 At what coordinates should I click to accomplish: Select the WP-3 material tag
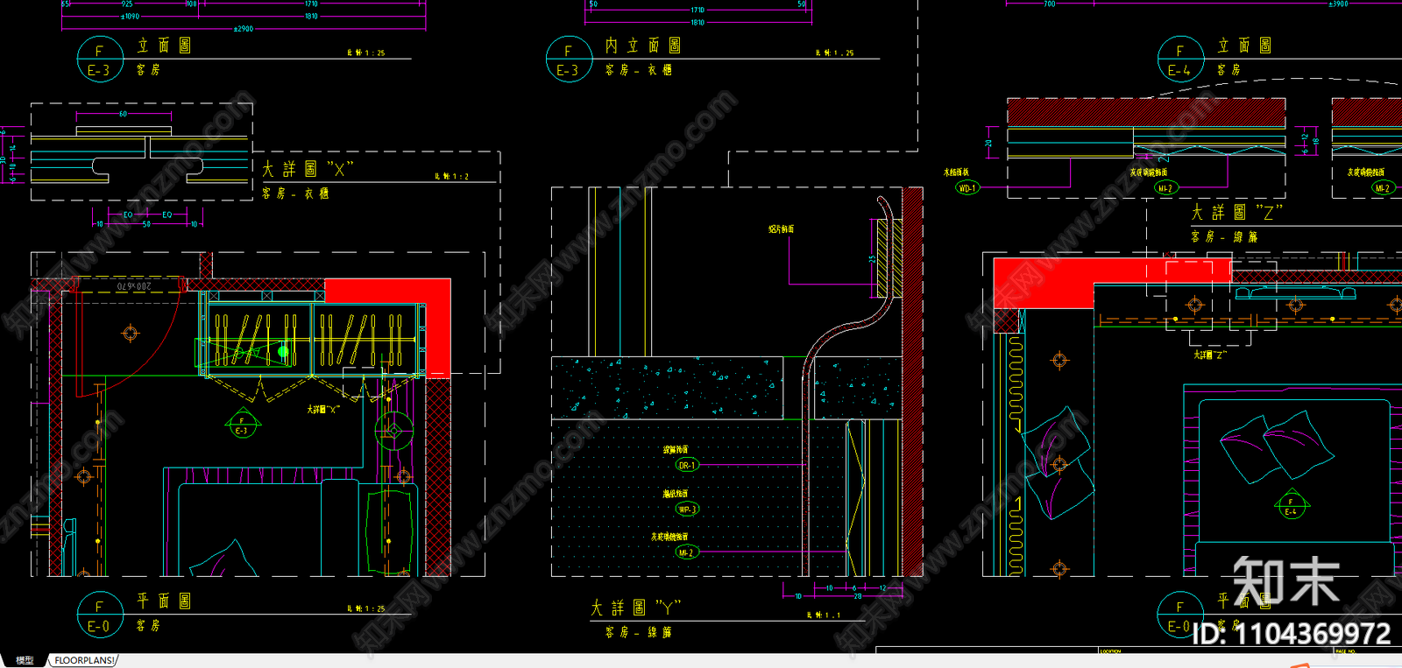coord(686,509)
